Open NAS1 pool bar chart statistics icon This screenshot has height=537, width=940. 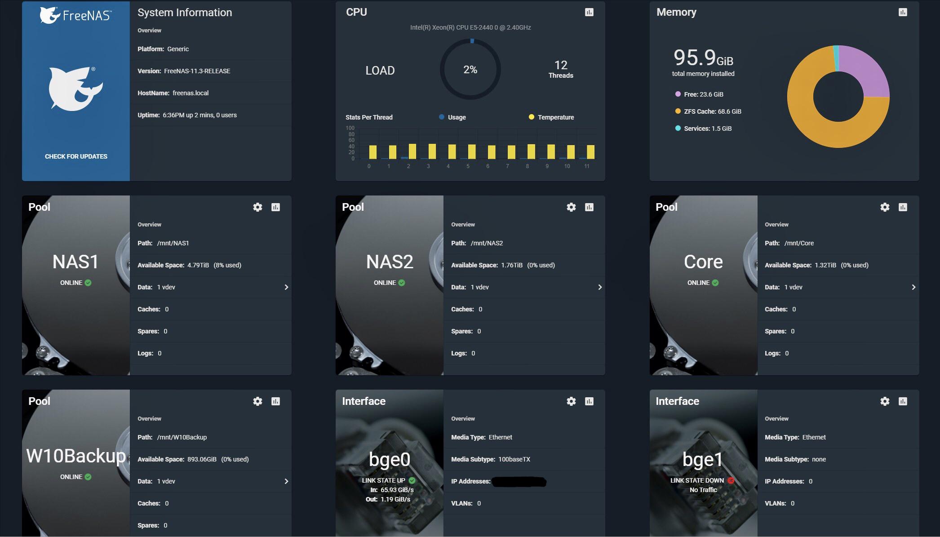coord(276,207)
